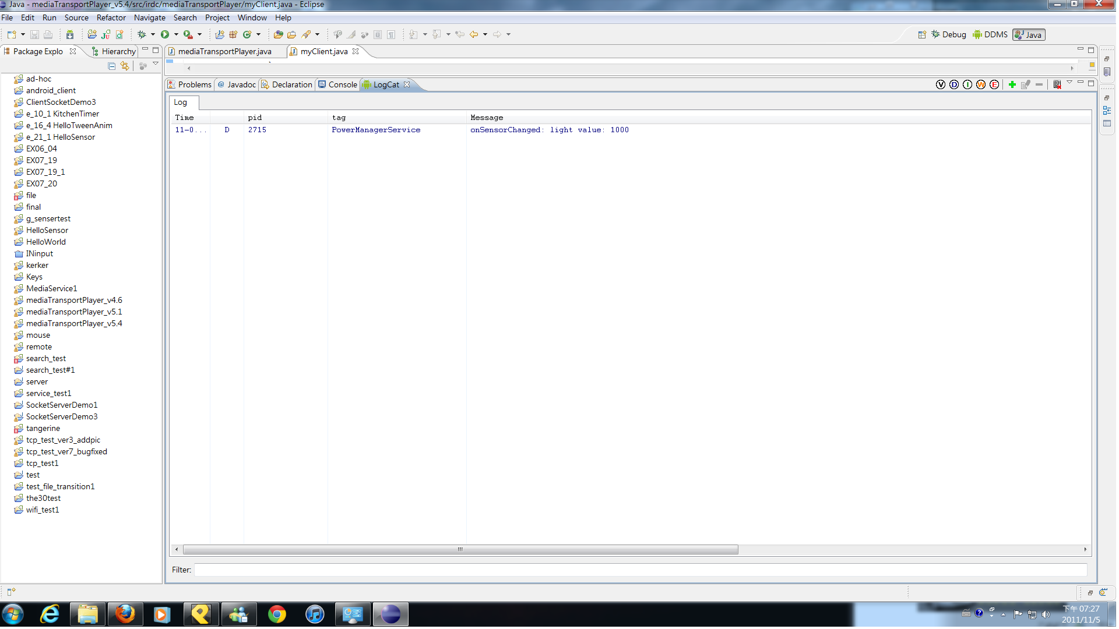
Task: Toggle Warning (W) log level filter
Action: tap(981, 85)
